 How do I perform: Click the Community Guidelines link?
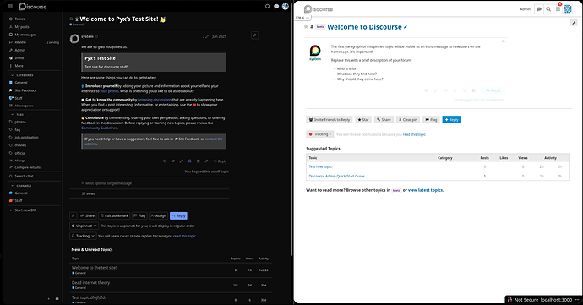(99, 128)
